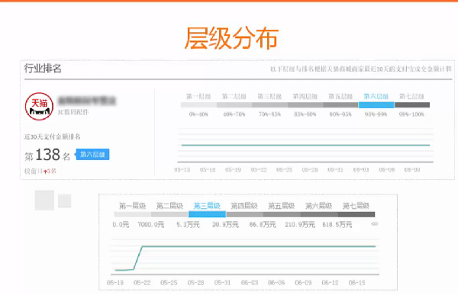Click the 818.5万元 threshold label
458x295 pixels.
337,225
